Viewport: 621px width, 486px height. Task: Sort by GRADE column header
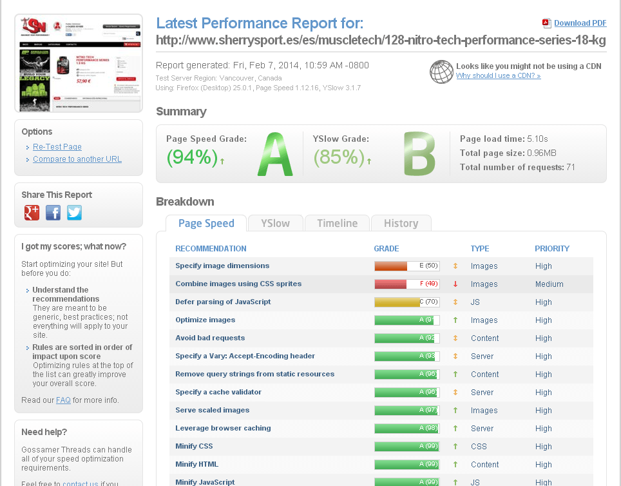coord(386,249)
